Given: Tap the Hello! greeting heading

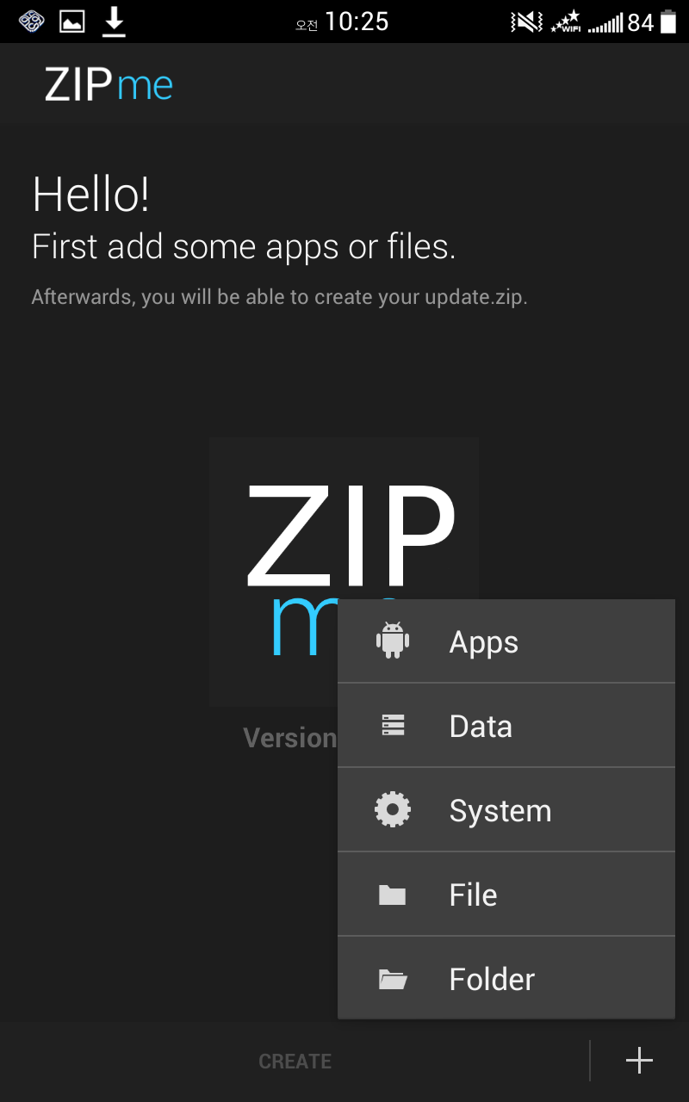Looking at the screenshot, I should point(91,194).
